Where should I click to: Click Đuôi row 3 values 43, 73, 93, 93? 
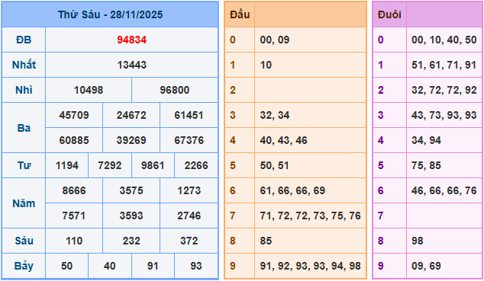click(x=444, y=115)
